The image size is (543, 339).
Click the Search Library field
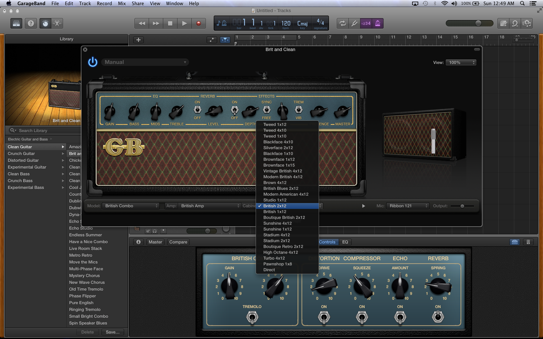coord(45,130)
